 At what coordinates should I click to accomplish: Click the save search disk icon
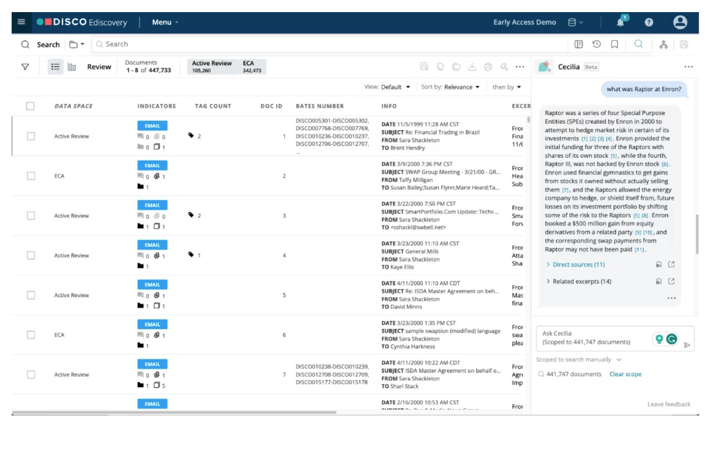683,44
